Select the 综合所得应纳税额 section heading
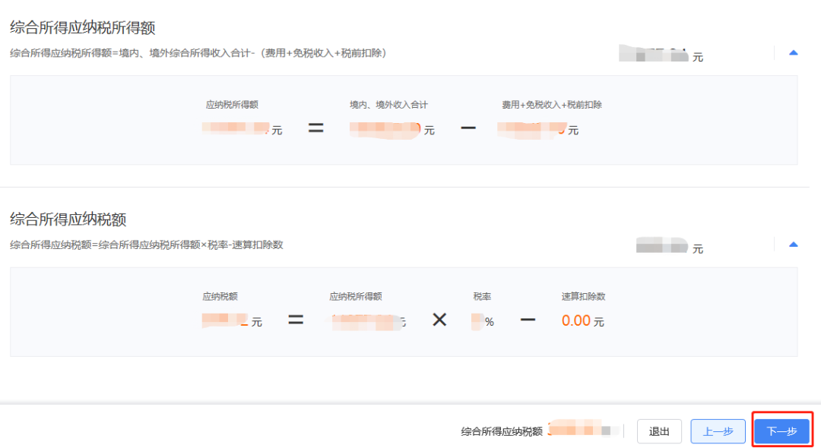821x448 pixels. [68, 219]
